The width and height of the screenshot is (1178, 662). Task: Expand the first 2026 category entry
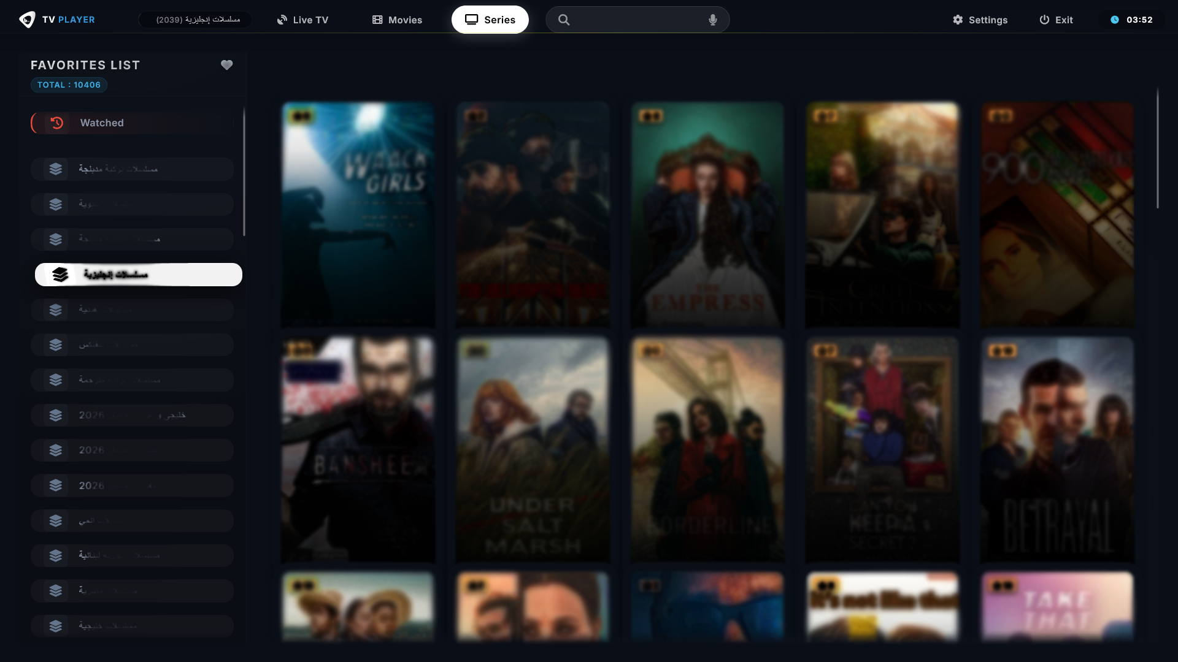[x=132, y=415]
